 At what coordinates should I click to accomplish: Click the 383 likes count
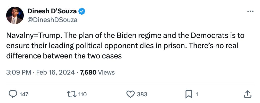142,94
